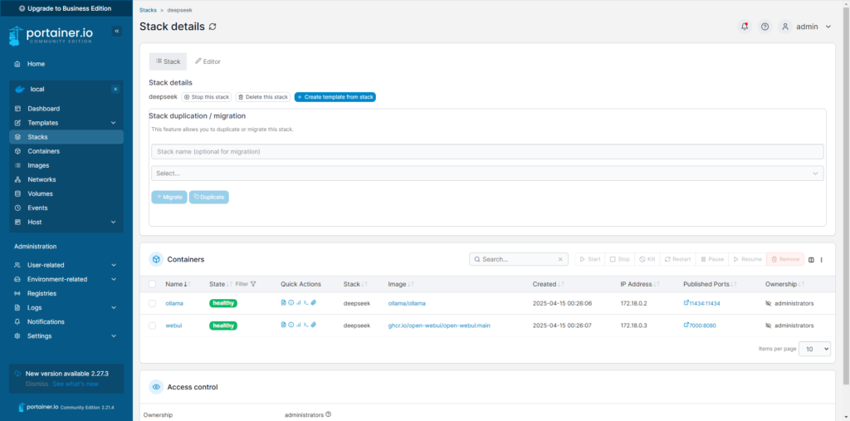Dismiss the new version notice
Image resolution: width=850 pixels, height=421 pixels.
coord(37,384)
